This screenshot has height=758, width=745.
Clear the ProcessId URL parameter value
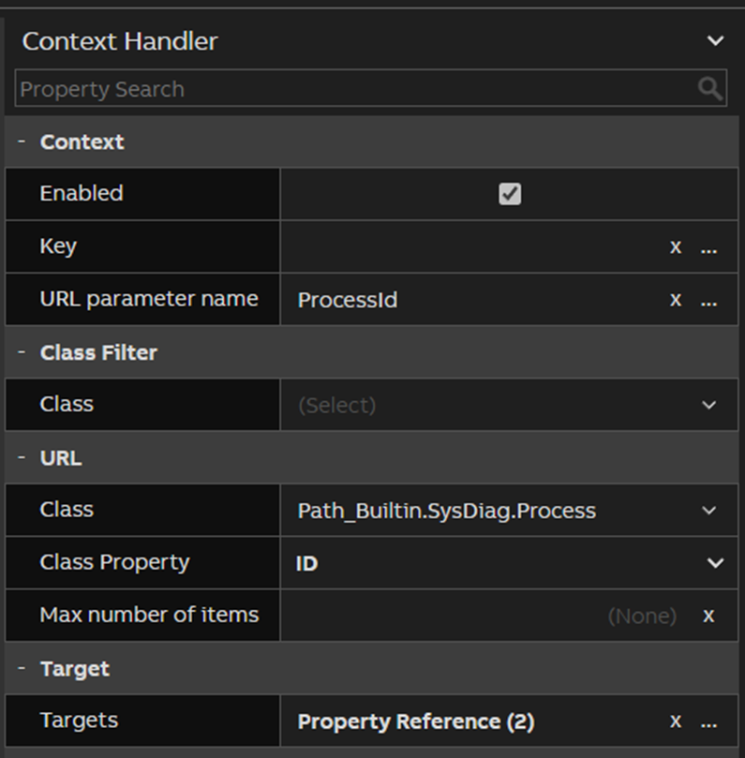(675, 299)
